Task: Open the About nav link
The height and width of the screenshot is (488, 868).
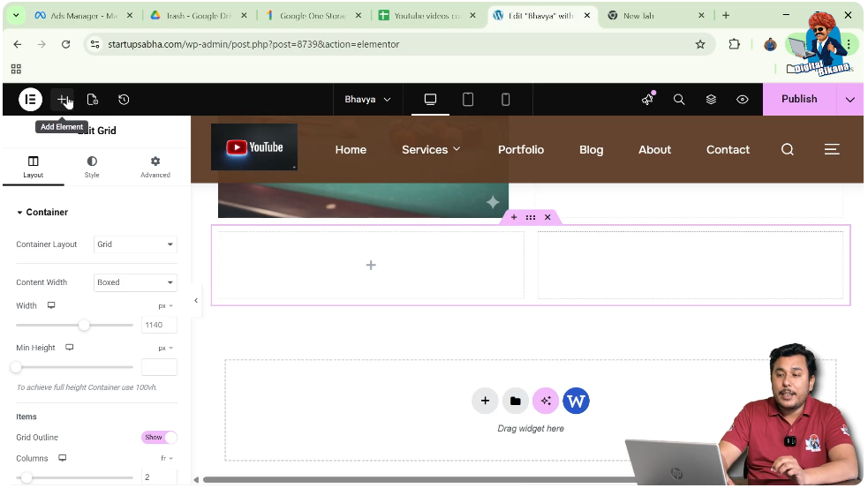Action: (x=655, y=150)
